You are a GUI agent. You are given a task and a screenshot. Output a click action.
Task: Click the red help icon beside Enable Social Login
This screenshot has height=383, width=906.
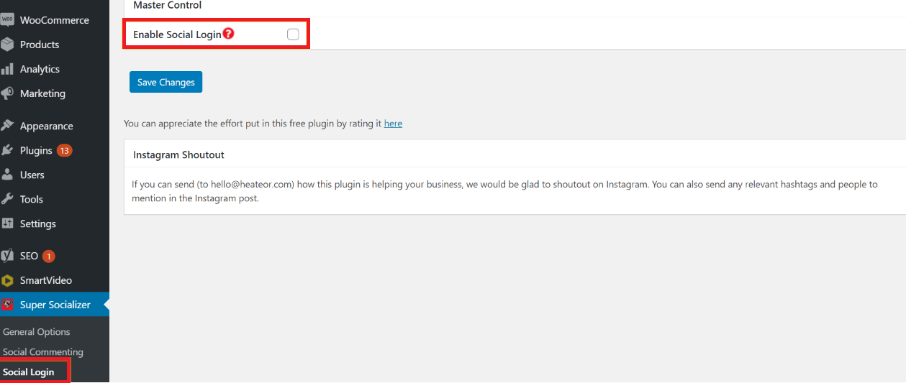(228, 33)
